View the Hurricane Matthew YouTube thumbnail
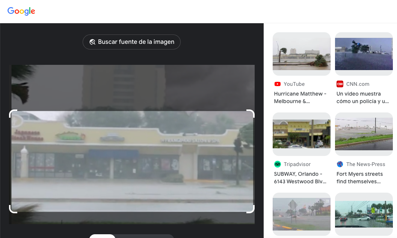This screenshot has height=238, width=397. click(301, 54)
